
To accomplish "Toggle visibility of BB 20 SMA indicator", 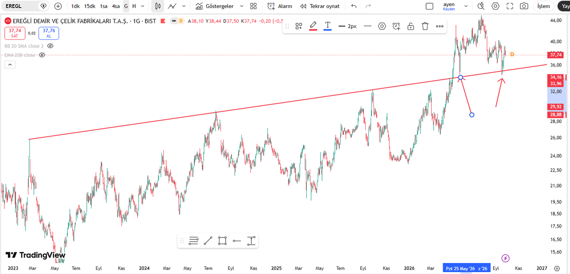I will pos(50,46).
